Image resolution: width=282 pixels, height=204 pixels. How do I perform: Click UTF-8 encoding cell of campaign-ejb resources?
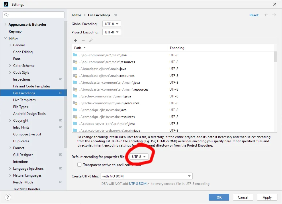click(x=174, y=117)
